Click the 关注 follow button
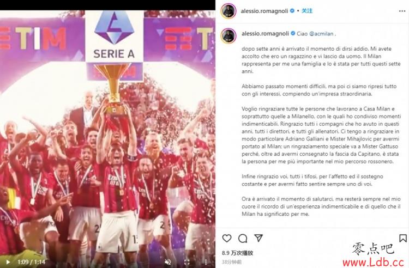409x268 pixels. (307, 11)
